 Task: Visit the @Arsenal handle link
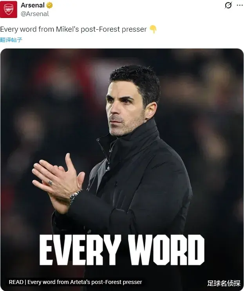(35, 14)
